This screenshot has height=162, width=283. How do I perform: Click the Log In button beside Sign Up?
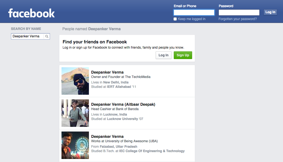(x=163, y=55)
